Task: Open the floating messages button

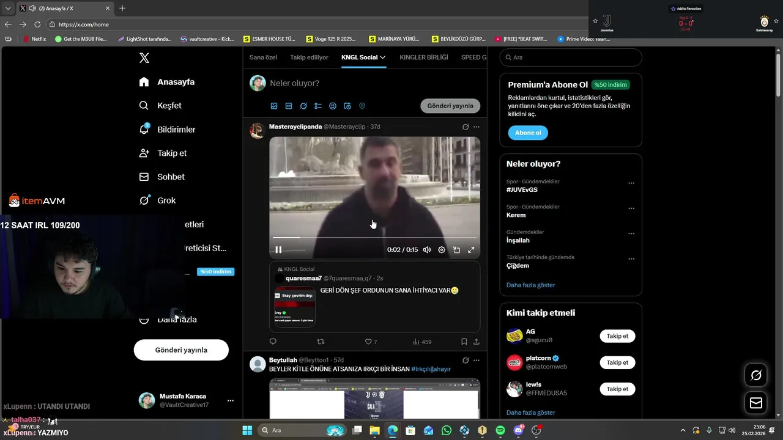Action: [x=756, y=403]
